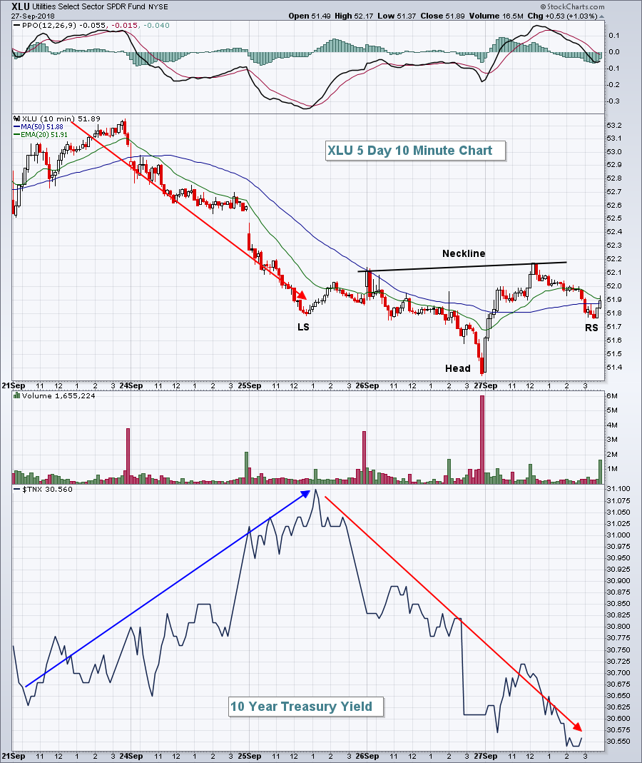Click the 25Sep date on price axis

point(250,386)
